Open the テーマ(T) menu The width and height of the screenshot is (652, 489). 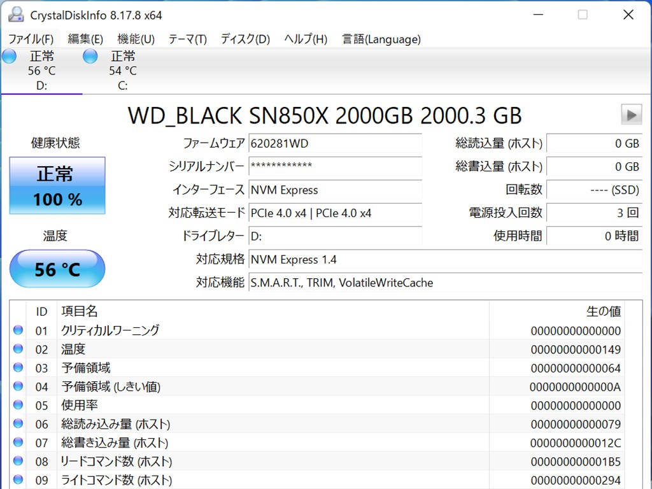coord(187,39)
